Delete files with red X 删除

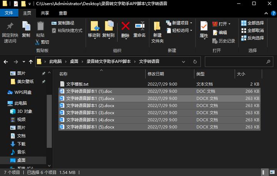pyautogui.click(x=125, y=30)
